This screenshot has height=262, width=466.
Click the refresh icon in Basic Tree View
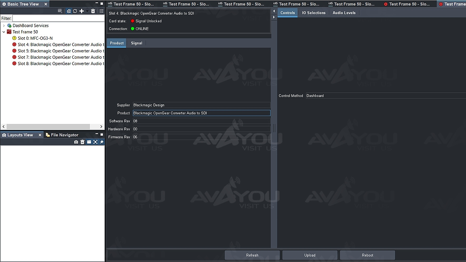click(x=75, y=11)
